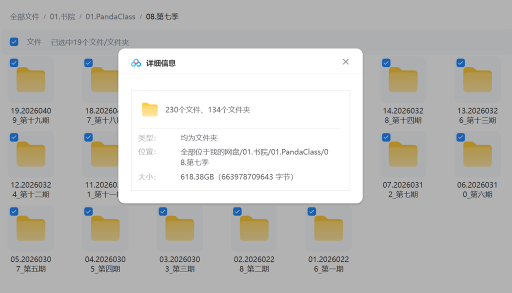Open the folder 01.20260226_第一期
The width and height of the screenshot is (512, 293).
(x=328, y=228)
